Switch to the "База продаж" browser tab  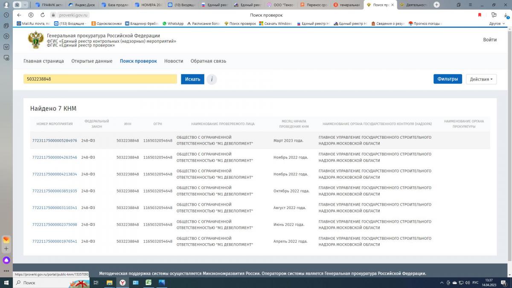click(x=115, y=5)
